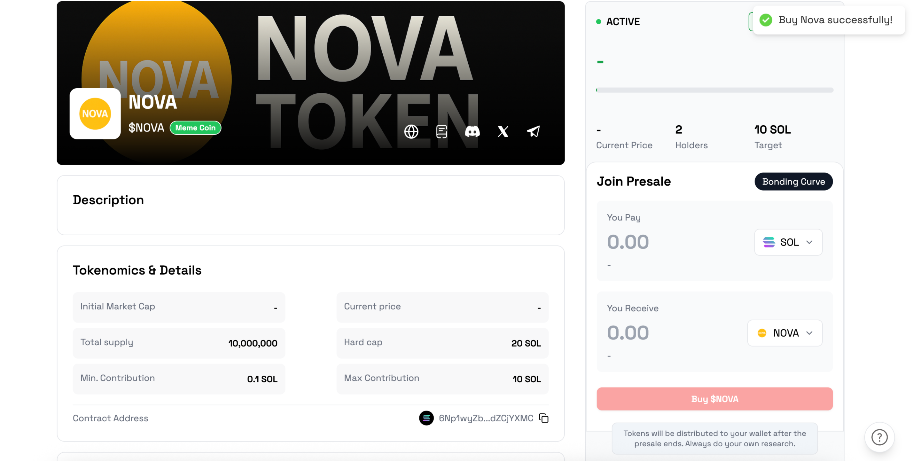913x461 pixels.
Task: Open the Telegram paper plane icon
Action: pyautogui.click(x=534, y=131)
